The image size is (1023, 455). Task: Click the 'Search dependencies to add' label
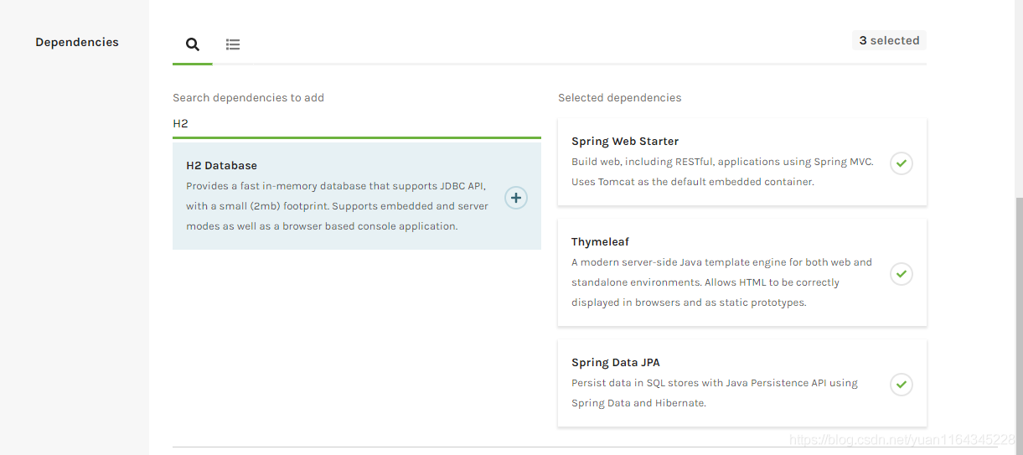click(248, 97)
